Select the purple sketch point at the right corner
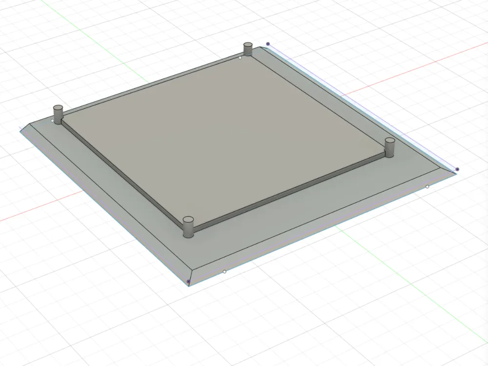 point(457,169)
